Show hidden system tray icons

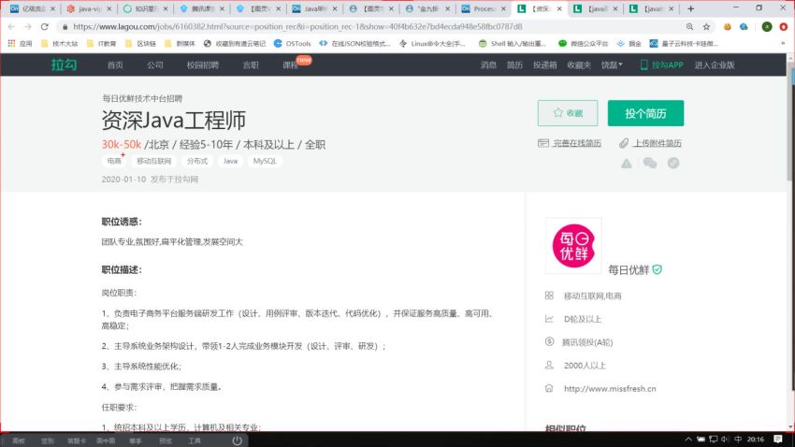688,439
